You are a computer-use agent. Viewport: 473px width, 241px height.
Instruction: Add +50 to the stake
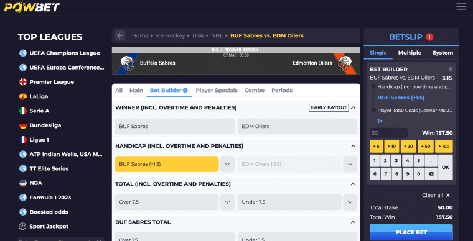coord(426,146)
